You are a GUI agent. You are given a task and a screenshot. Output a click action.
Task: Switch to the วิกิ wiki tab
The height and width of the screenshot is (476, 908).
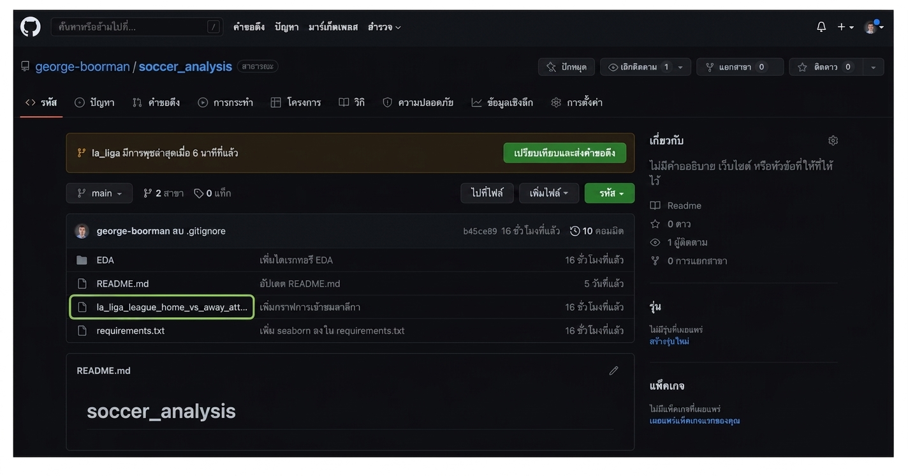click(x=352, y=102)
